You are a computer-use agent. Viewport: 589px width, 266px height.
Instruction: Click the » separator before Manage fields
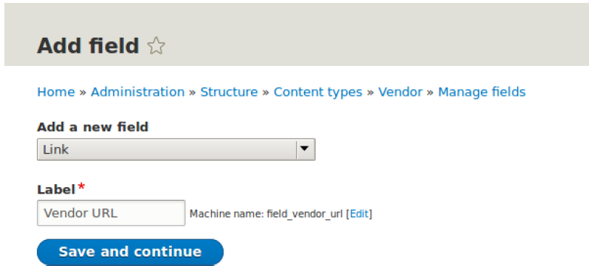tap(430, 92)
